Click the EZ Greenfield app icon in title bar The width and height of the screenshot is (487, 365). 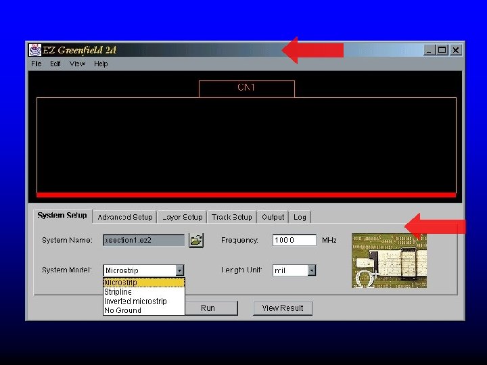pos(34,50)
